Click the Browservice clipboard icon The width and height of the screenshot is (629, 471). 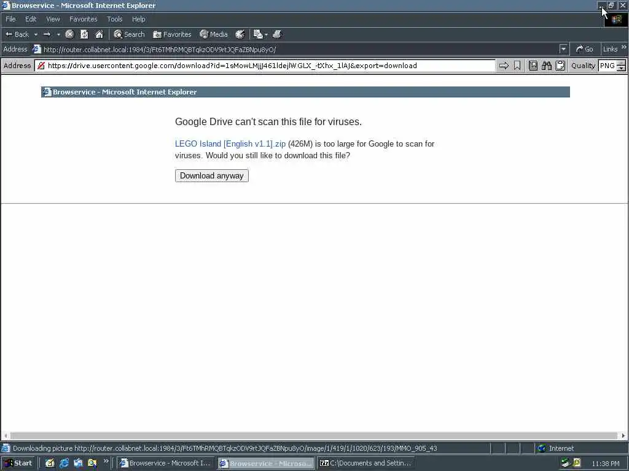560,66
